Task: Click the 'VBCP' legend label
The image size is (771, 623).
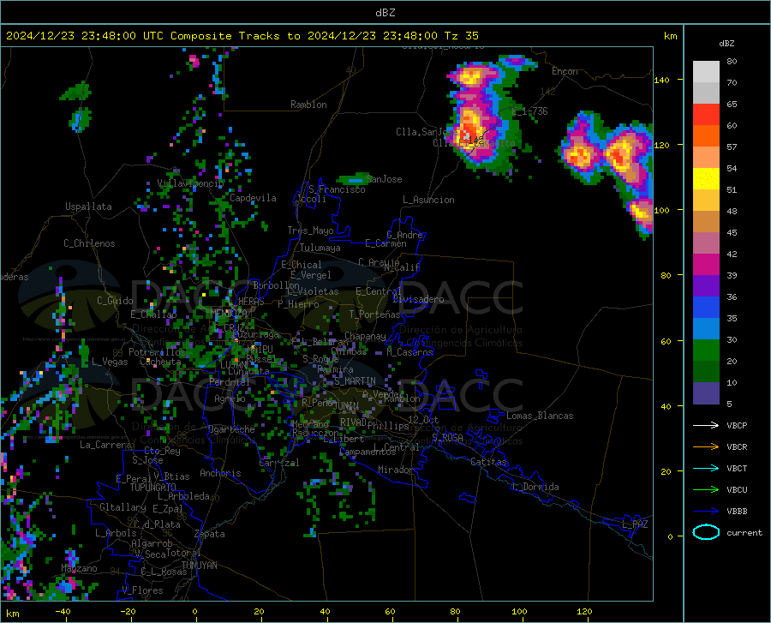Action: [737, 425]
